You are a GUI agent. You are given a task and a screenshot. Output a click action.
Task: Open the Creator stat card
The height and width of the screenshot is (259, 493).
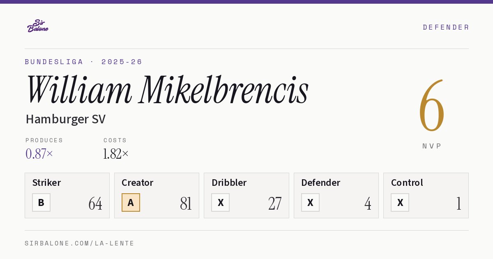(157, 195)
